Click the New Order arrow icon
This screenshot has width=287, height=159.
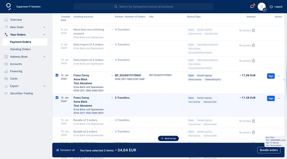6,27
